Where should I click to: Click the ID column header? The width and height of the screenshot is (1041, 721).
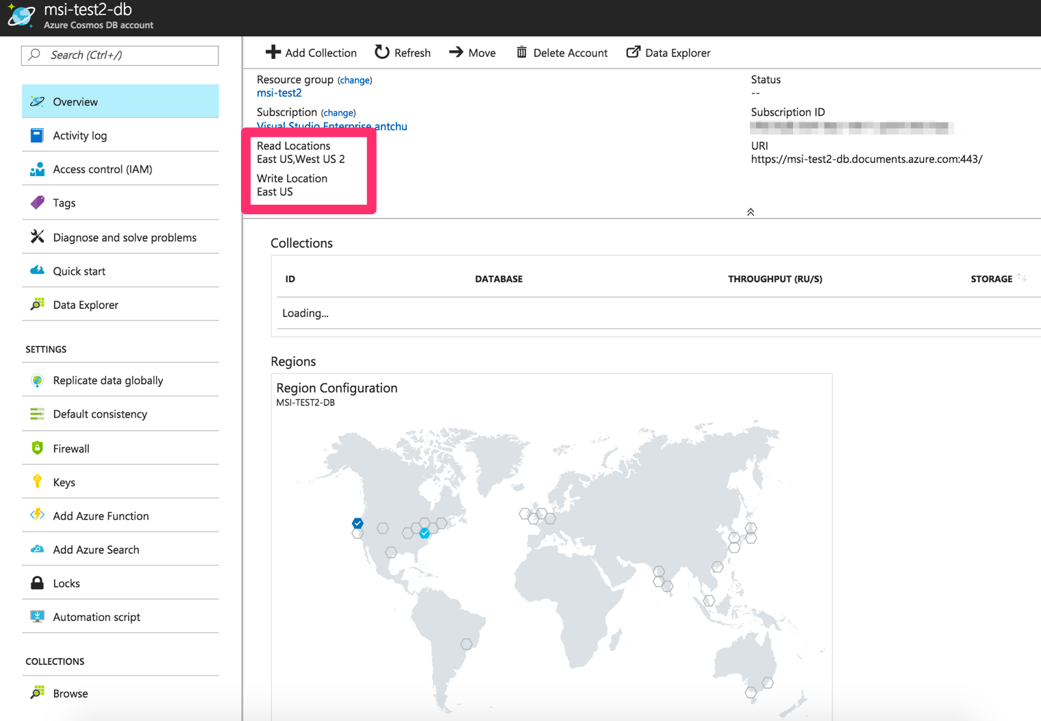point(290,279)
